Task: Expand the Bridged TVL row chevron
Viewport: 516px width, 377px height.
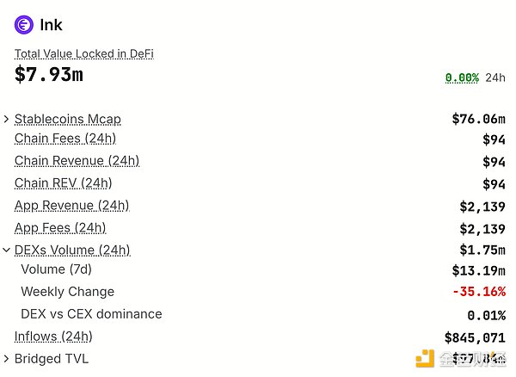Action: click(7, 359)
